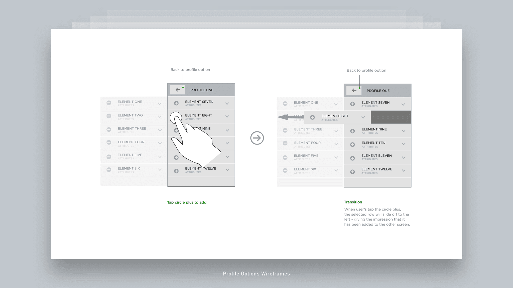Image resolution: width=513 pixels, height=288 pixels.
Task: Click the transition arrow between screens
Action: 256,138
